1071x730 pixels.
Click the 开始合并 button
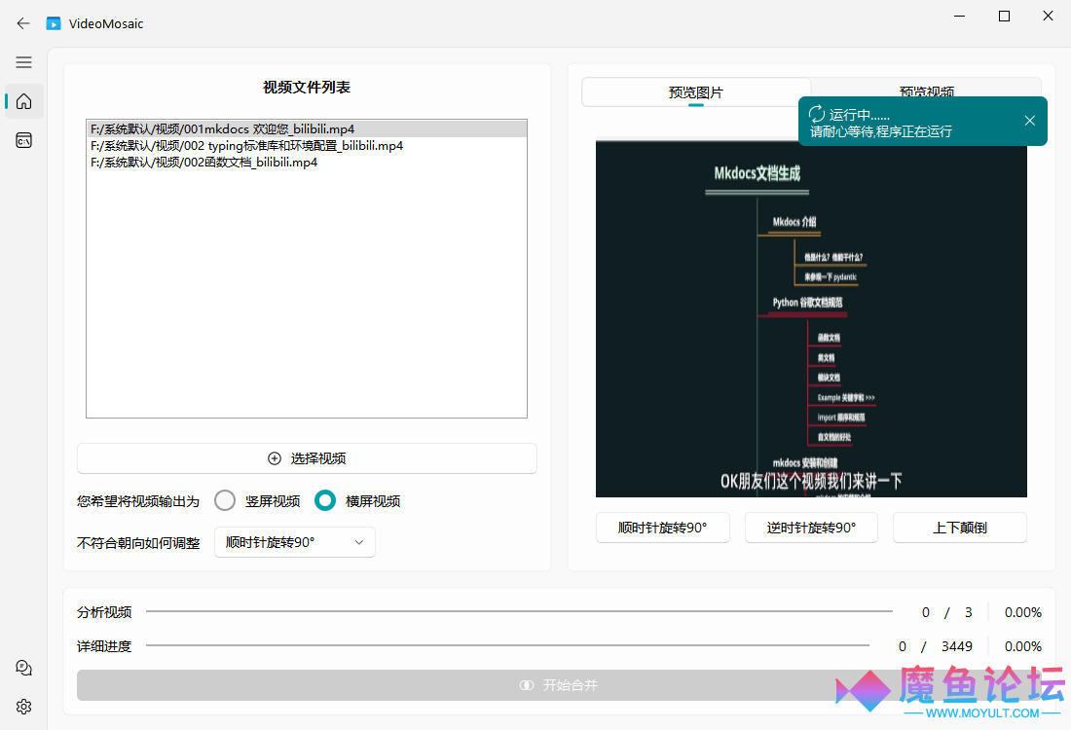[559, 685]
